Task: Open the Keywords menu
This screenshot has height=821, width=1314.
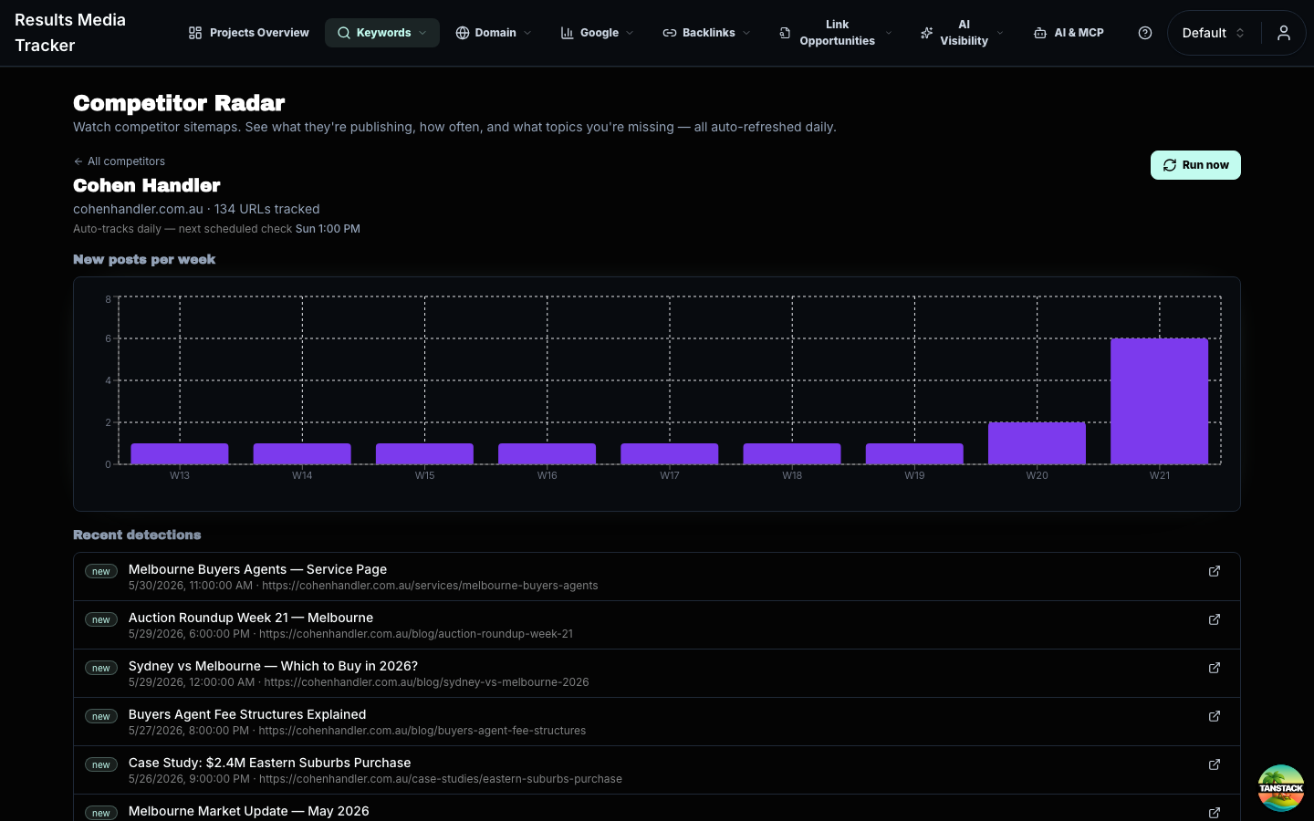Action: click(x=382, y=33)
